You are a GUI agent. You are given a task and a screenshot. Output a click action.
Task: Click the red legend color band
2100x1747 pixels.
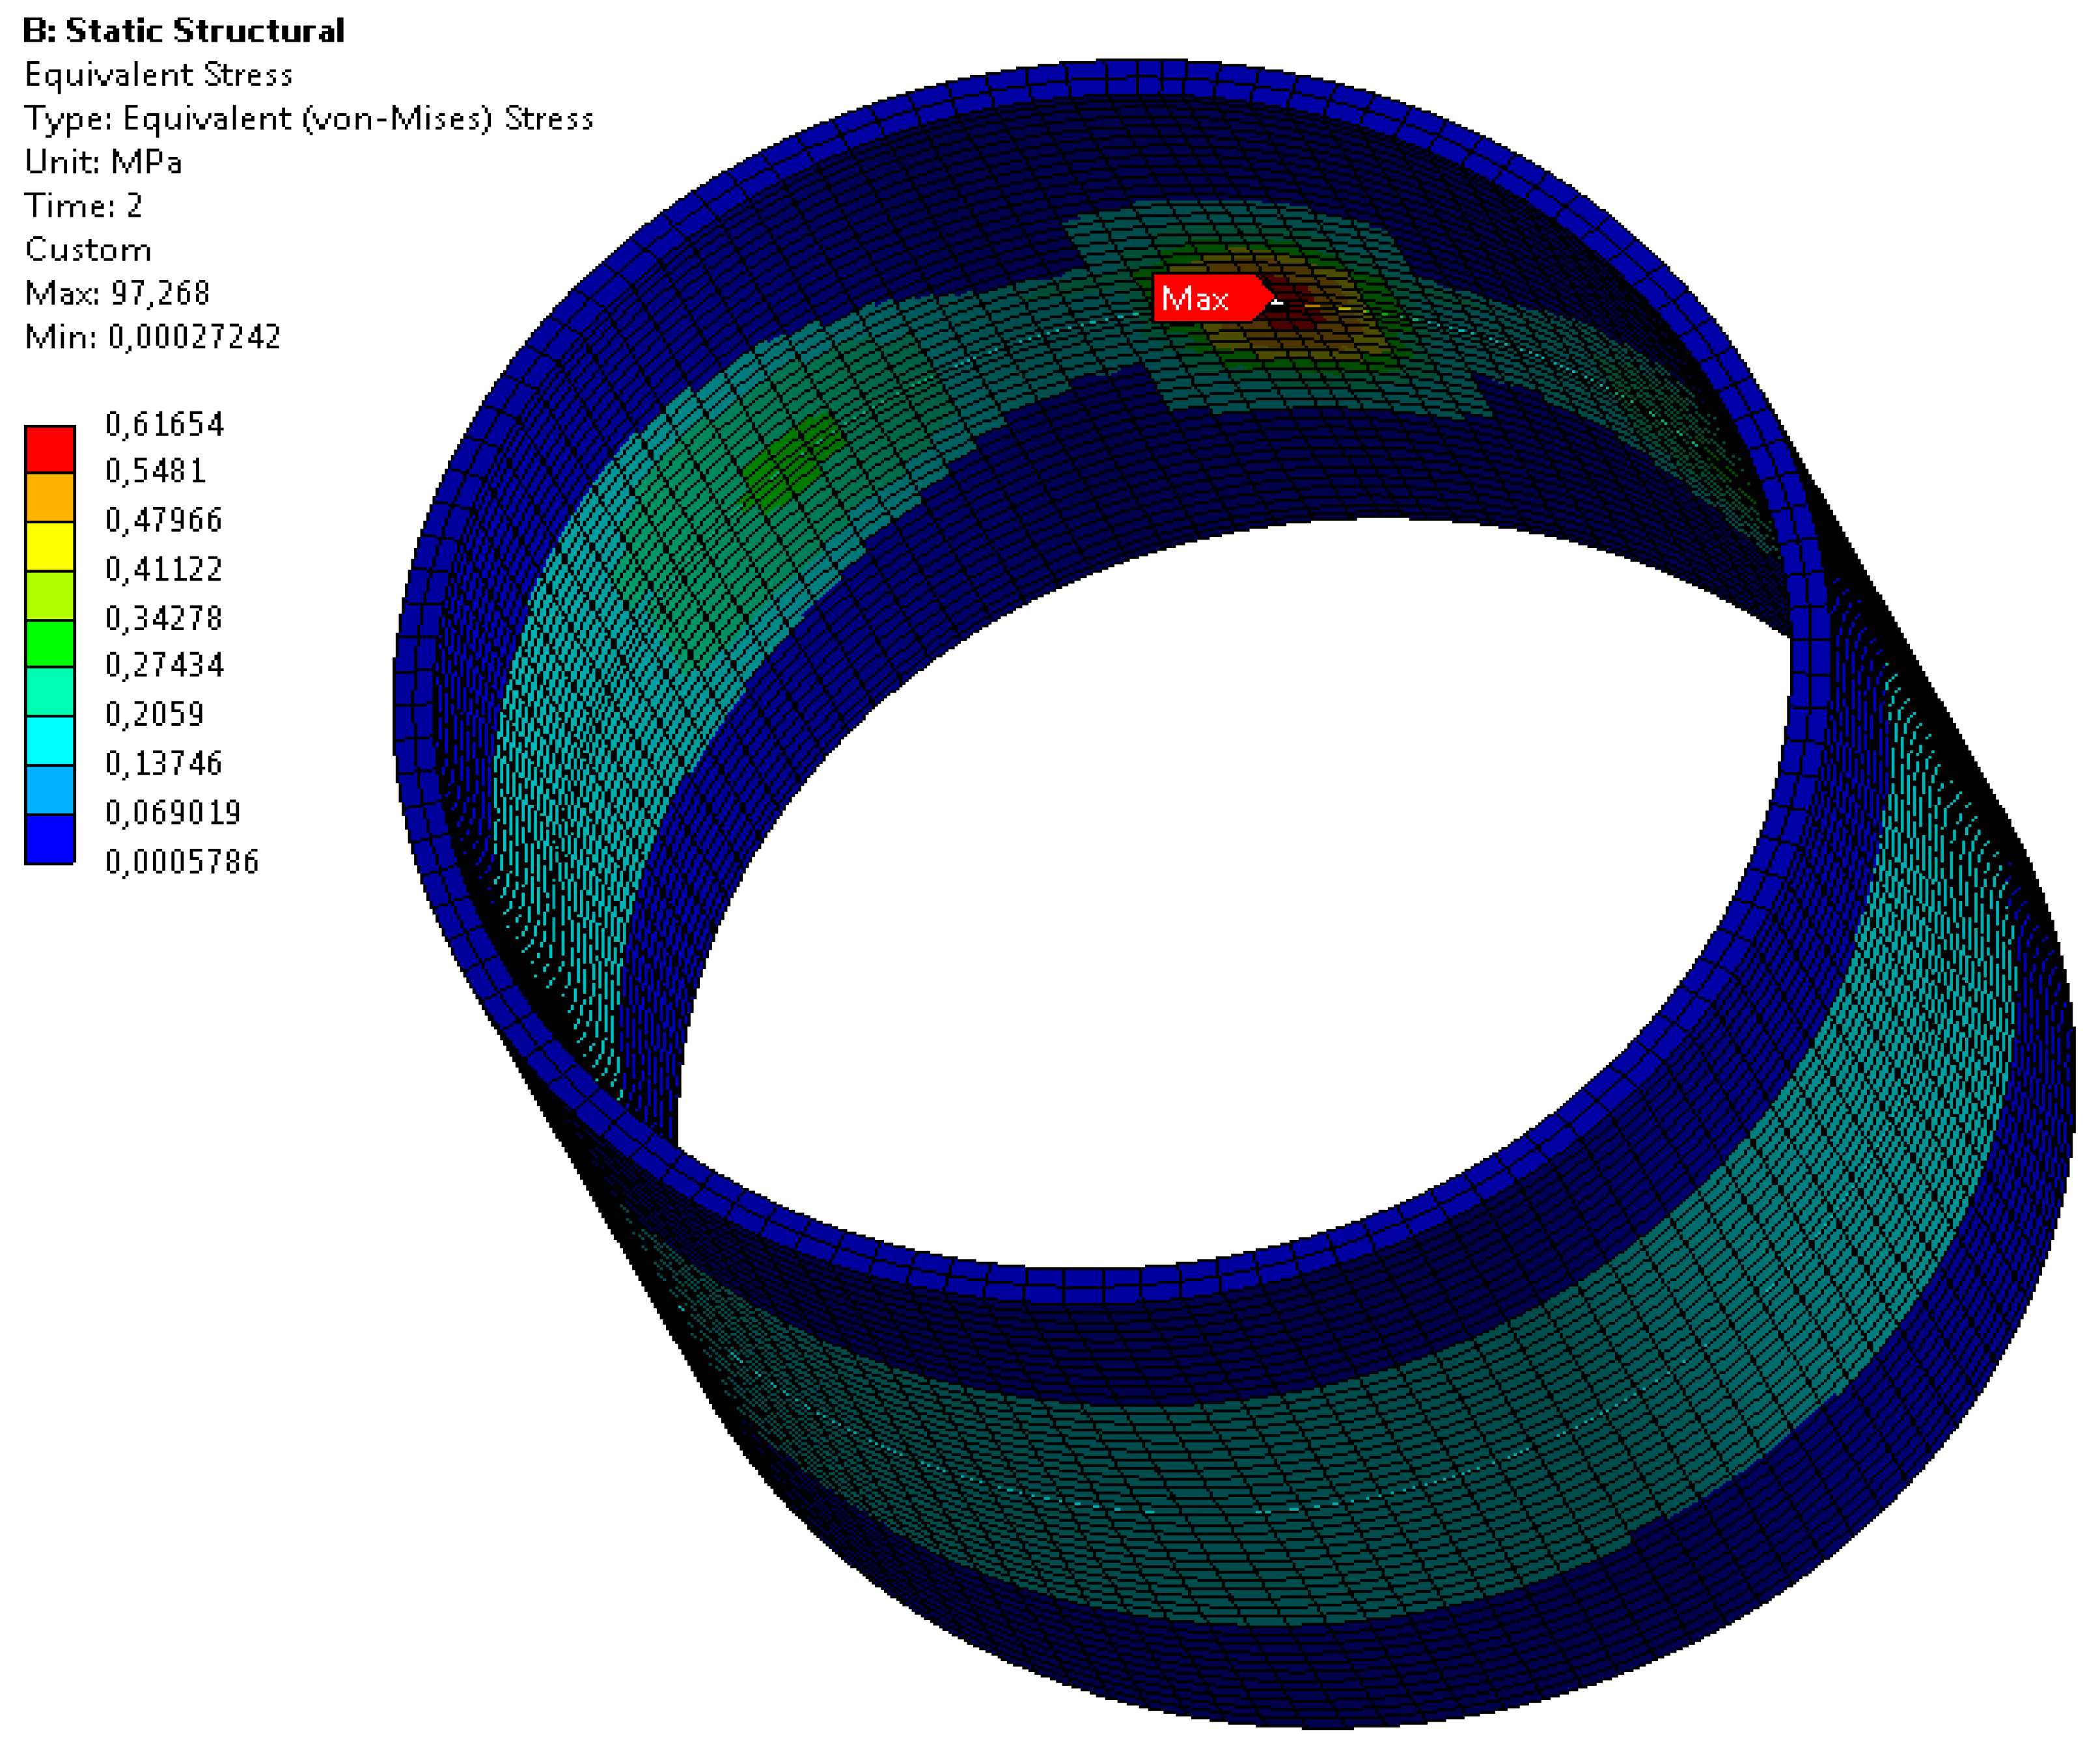click(x=50, y=449)
